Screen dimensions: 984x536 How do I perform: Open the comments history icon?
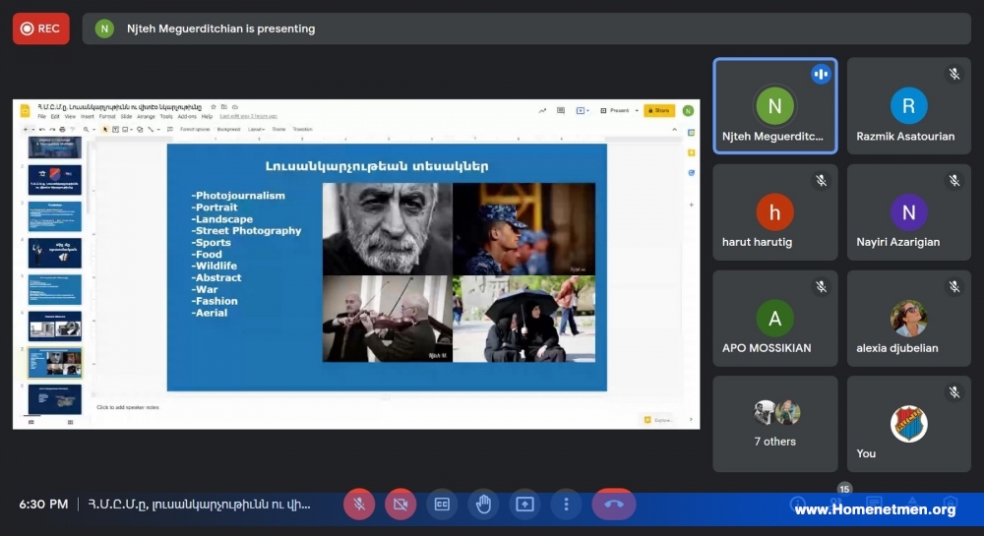click(561, 110)
